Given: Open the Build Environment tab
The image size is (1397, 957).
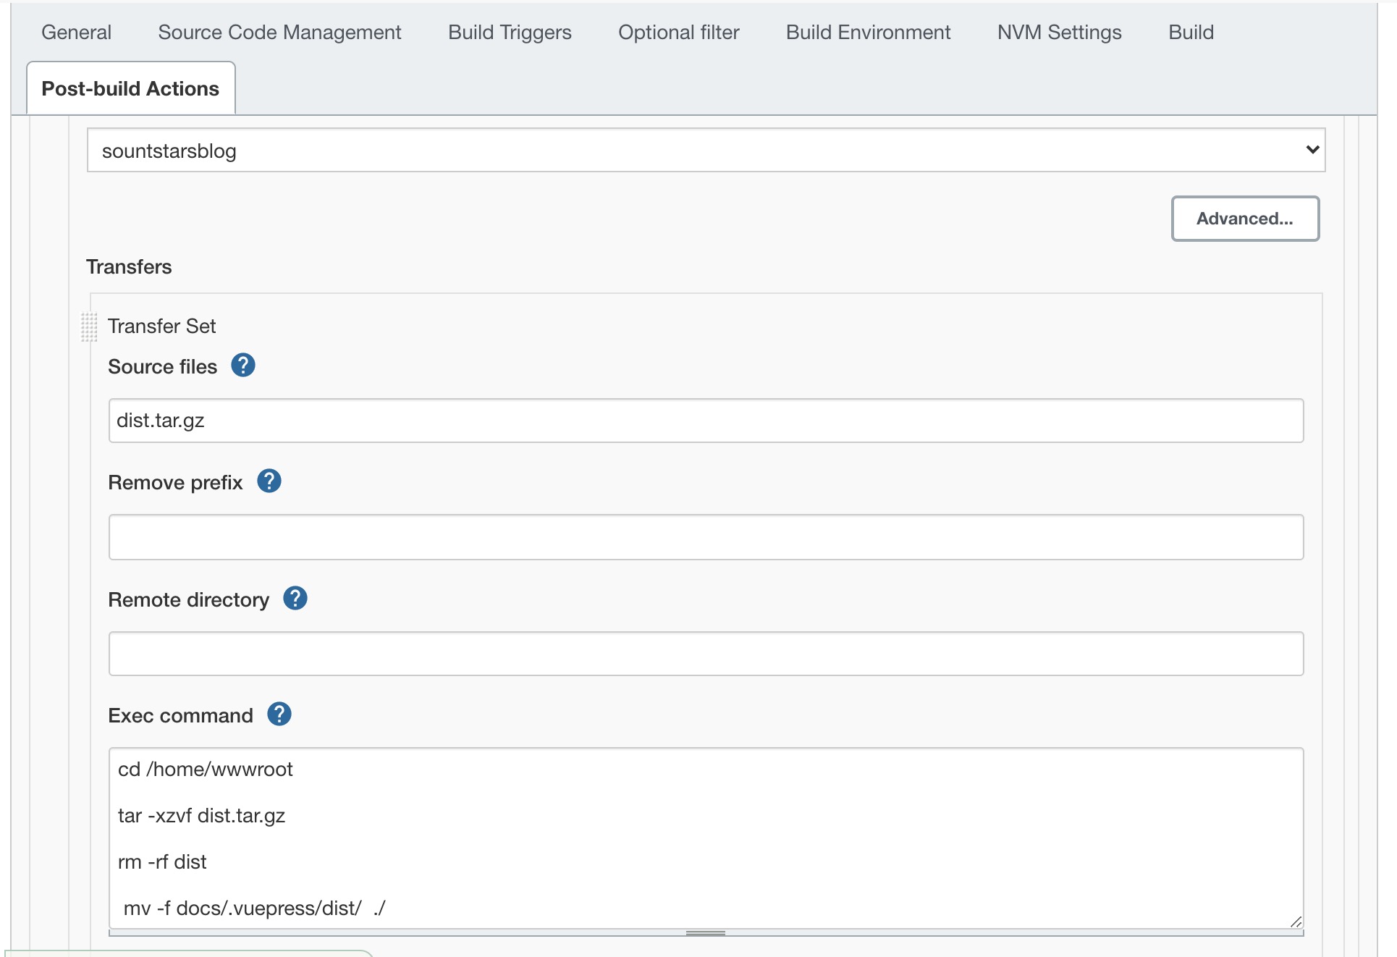Looking at the screenshot, I should (868, 33).
